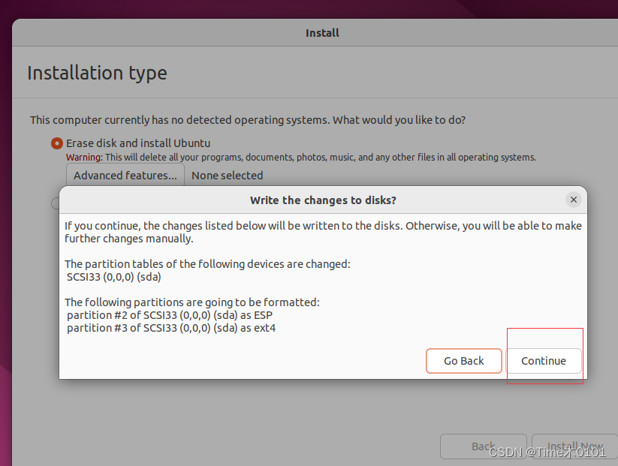Click the Install window title
The width and height of the screenshot is (618, 466).
pos(322,33)
